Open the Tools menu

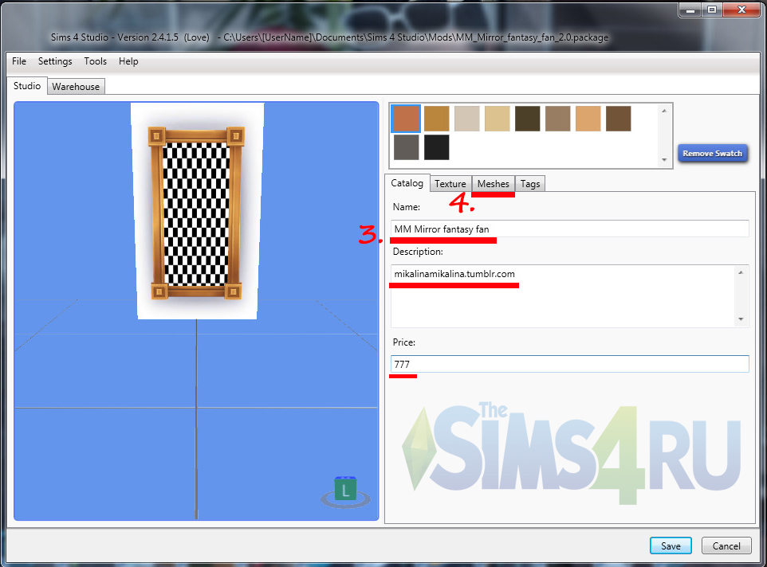tap(95, 61)
